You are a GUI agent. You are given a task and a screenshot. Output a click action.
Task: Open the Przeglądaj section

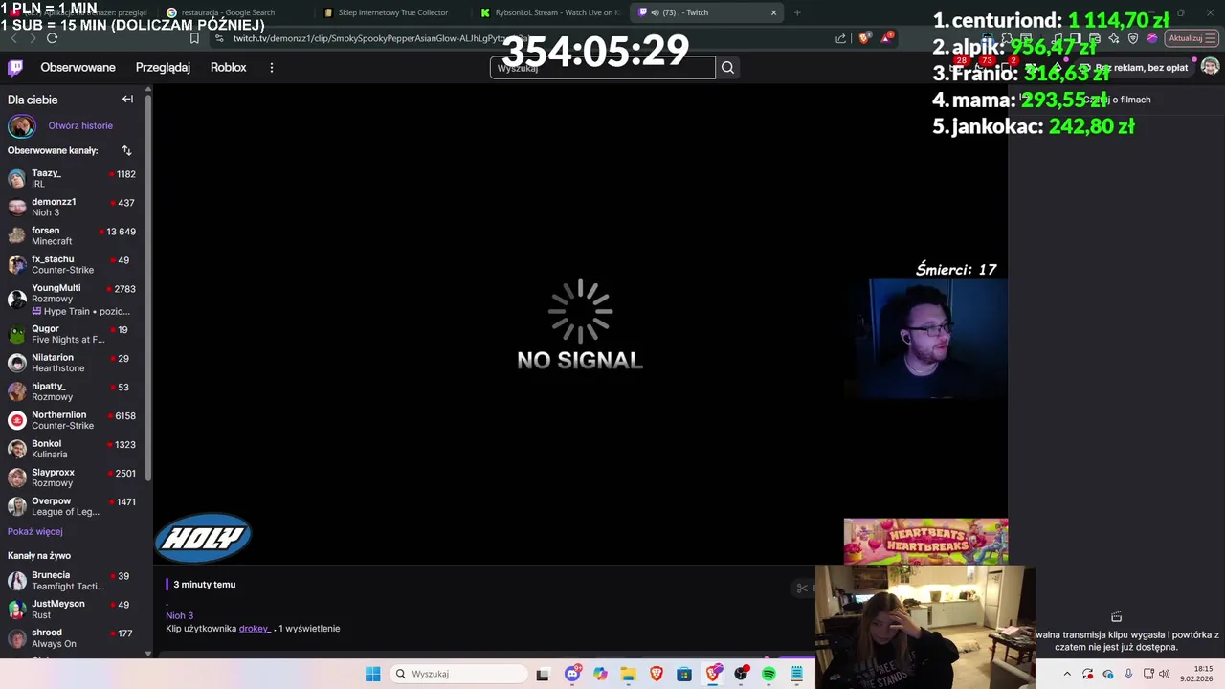point(163,68)
